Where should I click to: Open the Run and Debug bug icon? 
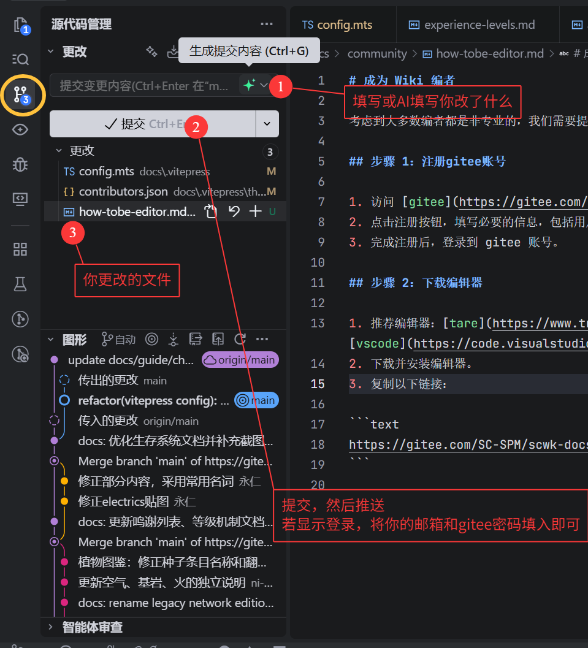[x=20, y=164]
